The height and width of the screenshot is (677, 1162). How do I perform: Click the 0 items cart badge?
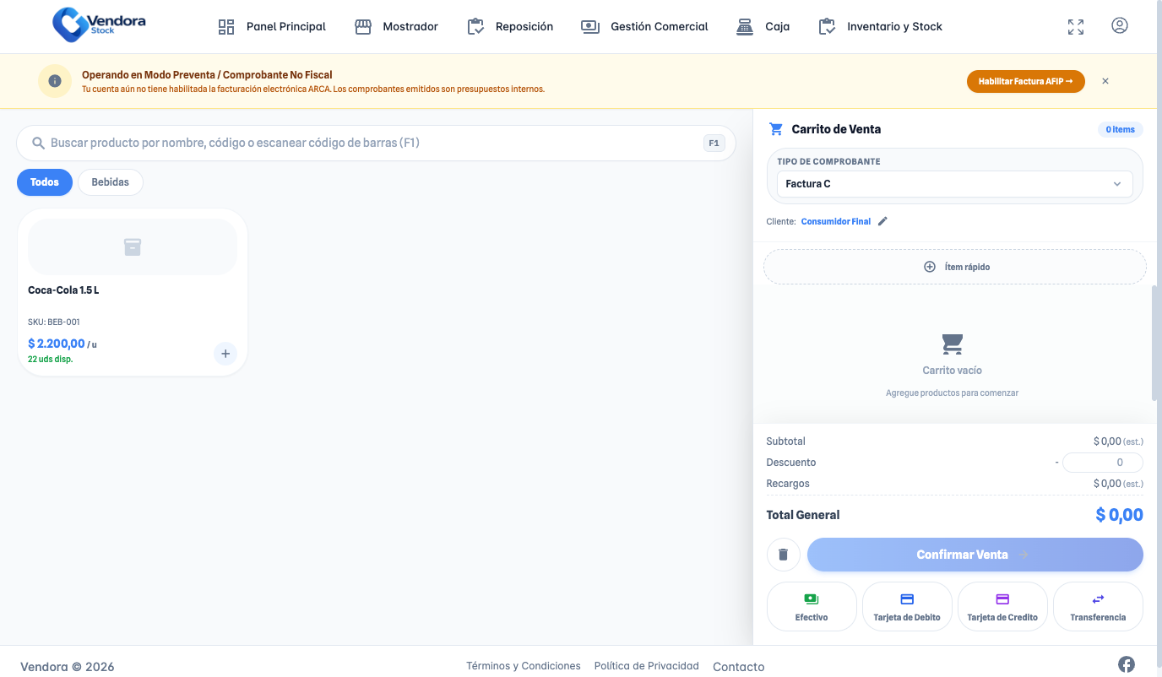pos(1121,129)
